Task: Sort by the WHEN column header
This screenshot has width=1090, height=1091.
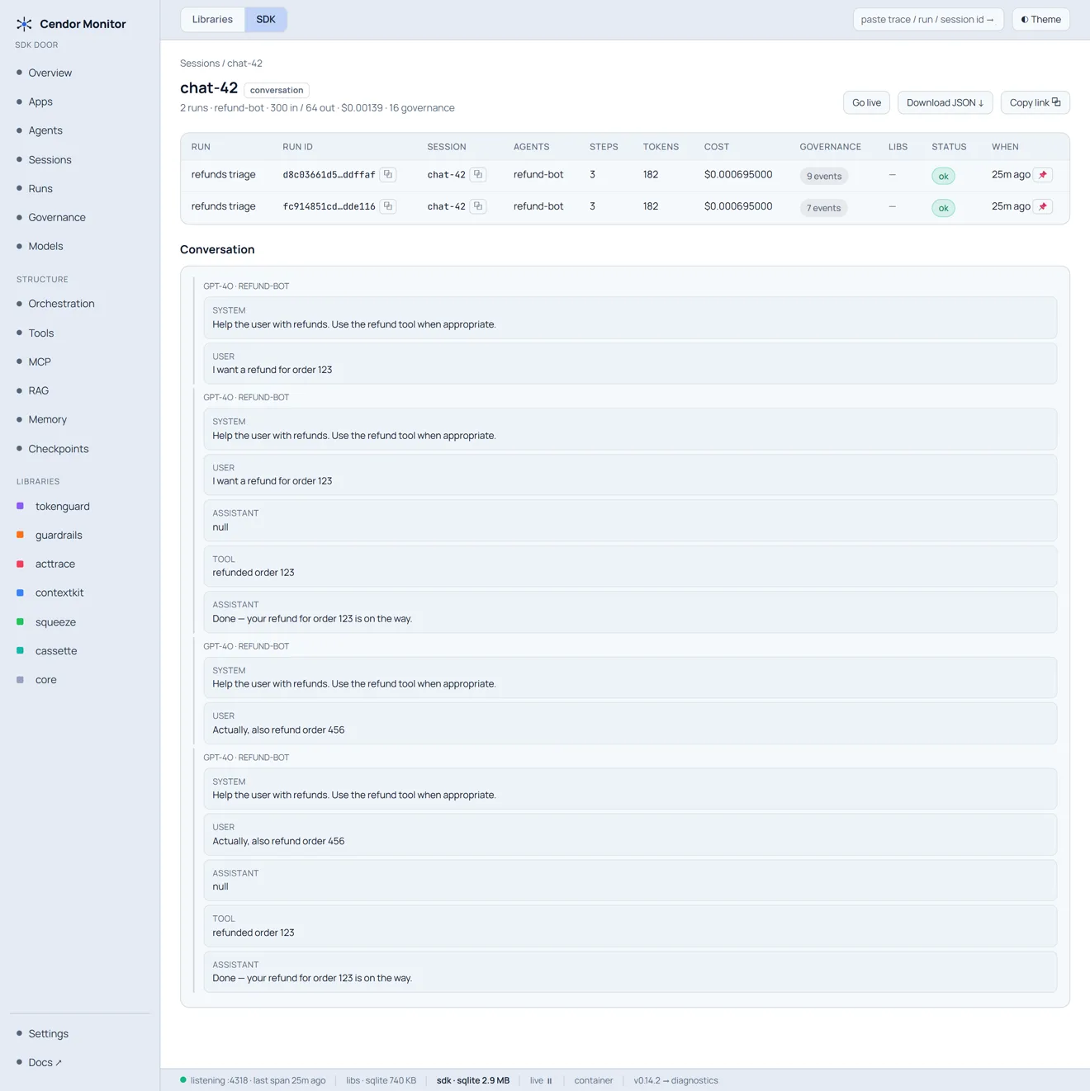Action: tap(1005, 147)
